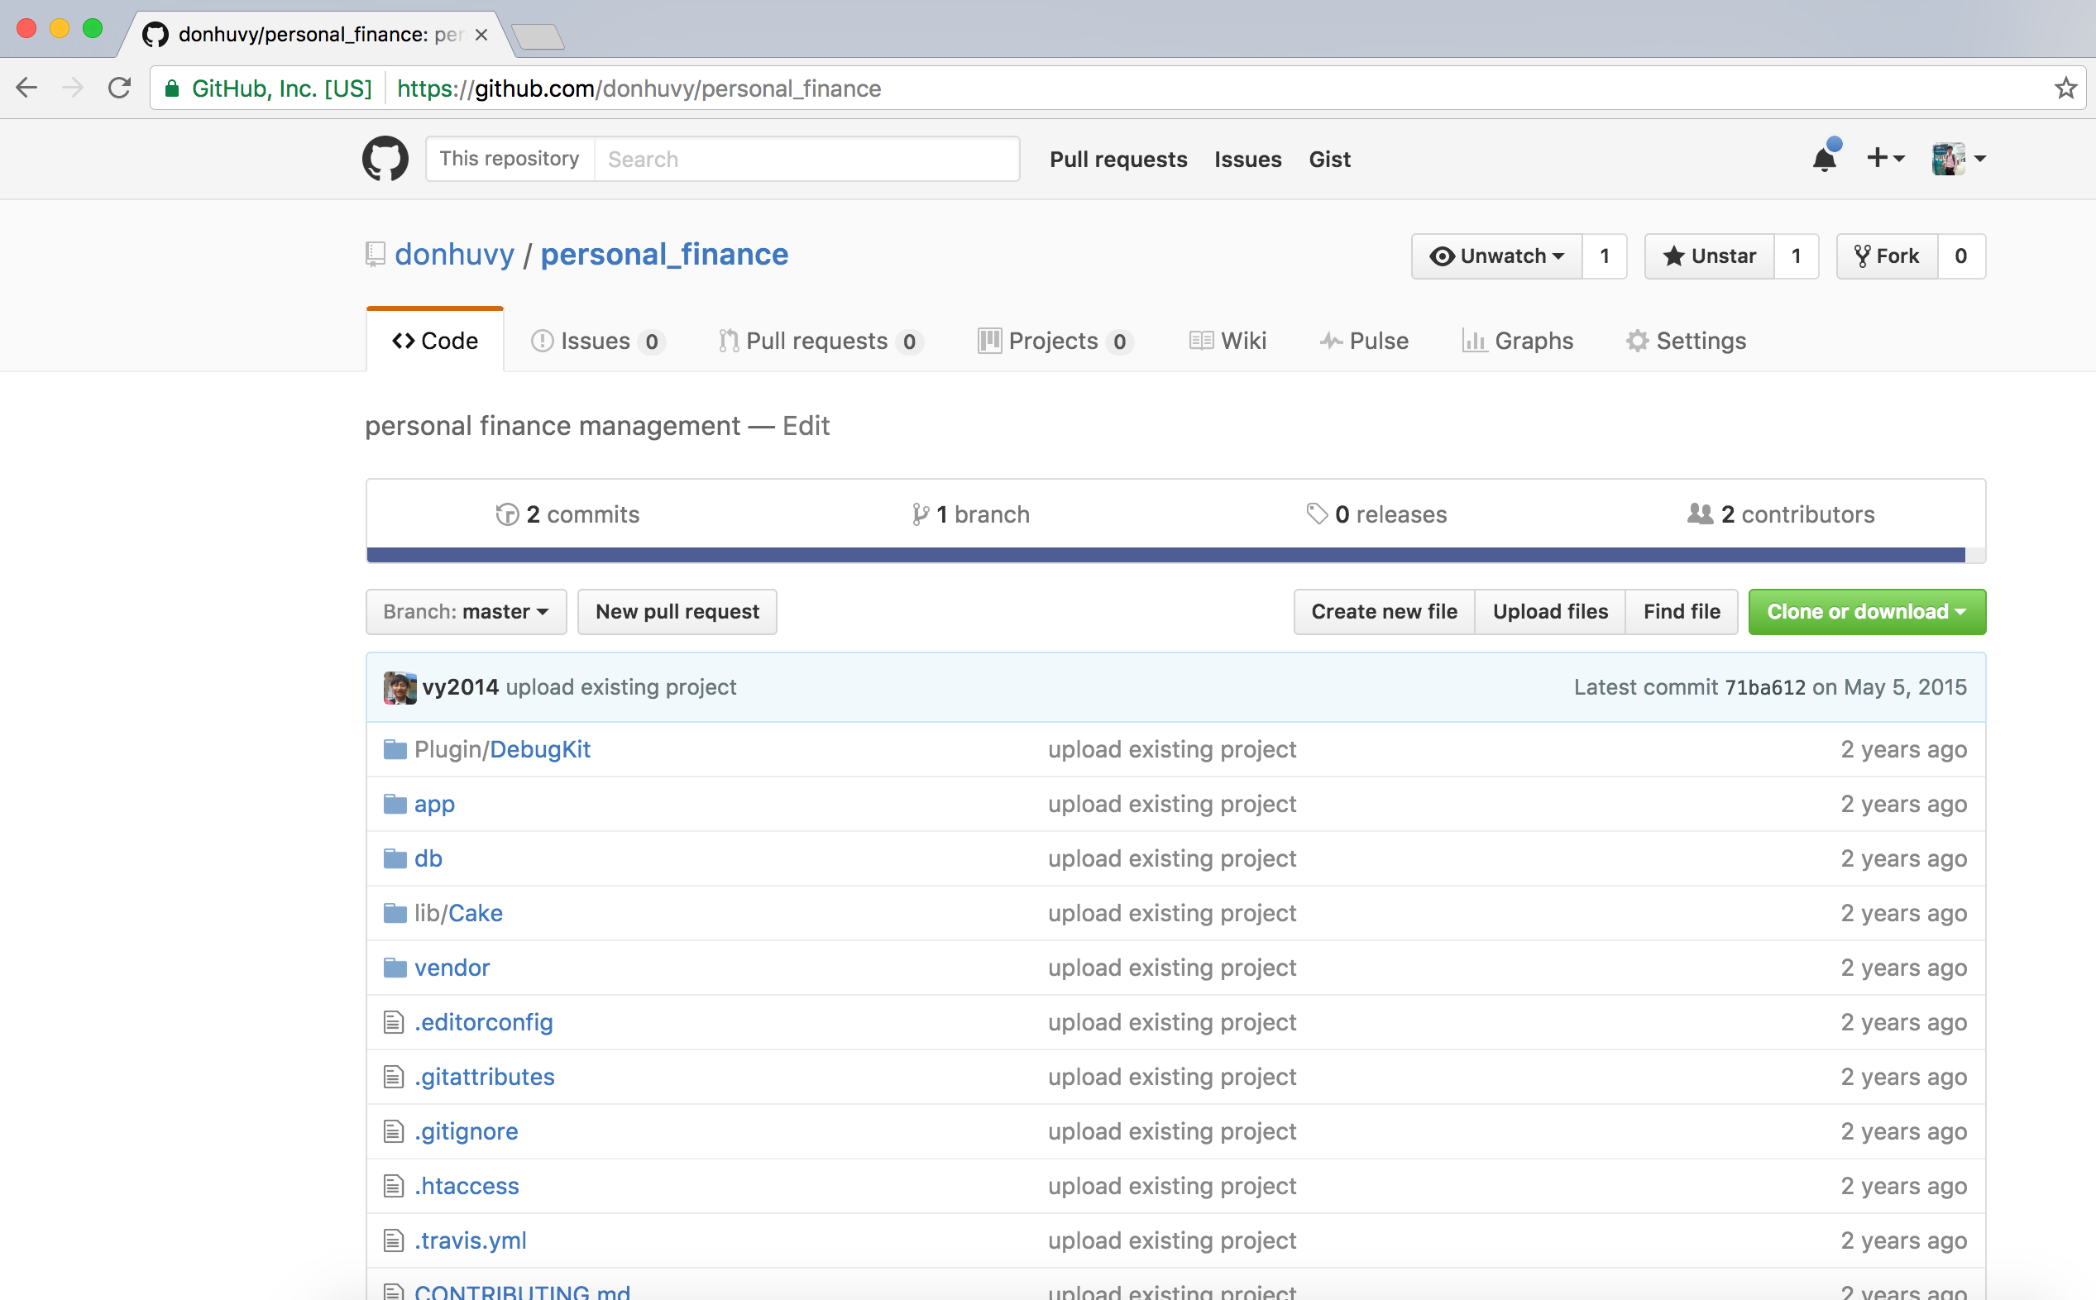Screen dimensions: 2096x1300
Task: Open global Pull requests in header
Action: point(1118,159)
